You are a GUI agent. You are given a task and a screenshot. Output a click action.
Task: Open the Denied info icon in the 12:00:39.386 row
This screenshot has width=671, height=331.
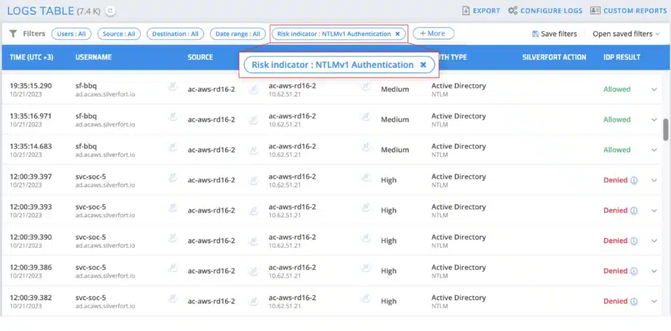pos(634,271)
